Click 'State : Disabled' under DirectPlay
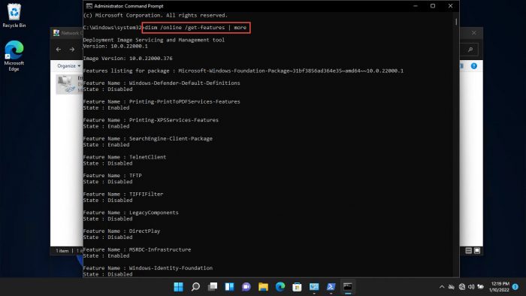Image resolution: width=526 pixels, height=296 pixels. 107,237
